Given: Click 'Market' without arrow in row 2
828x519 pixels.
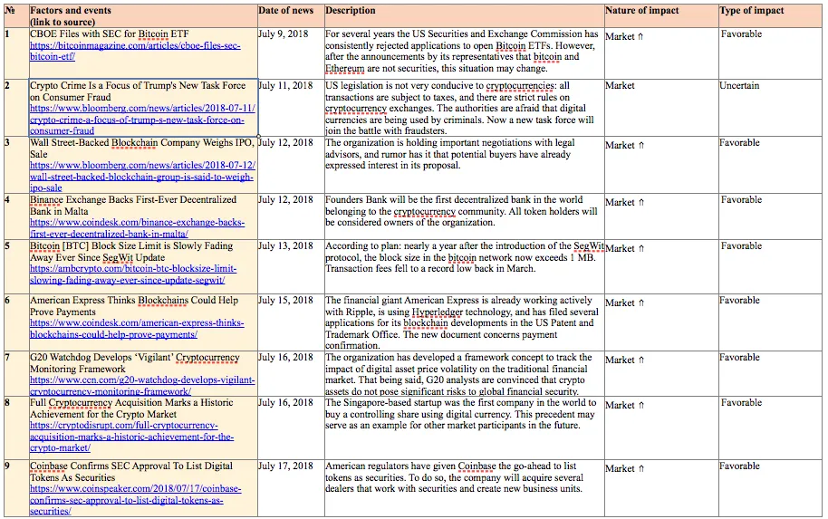Looking at the screenshot, I should pos(620,85).
